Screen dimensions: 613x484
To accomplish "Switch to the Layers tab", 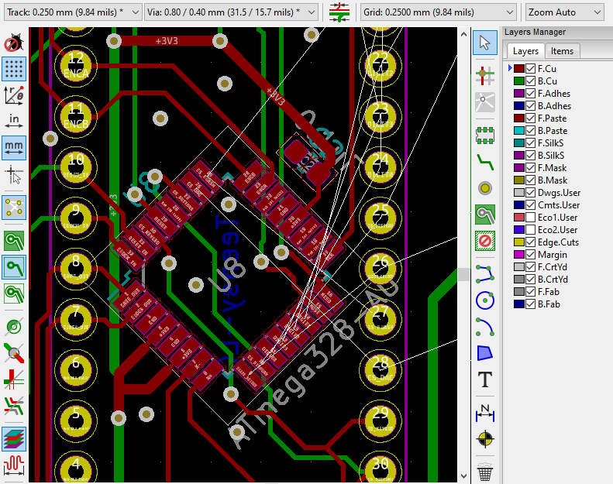I will tap(525, 51).
